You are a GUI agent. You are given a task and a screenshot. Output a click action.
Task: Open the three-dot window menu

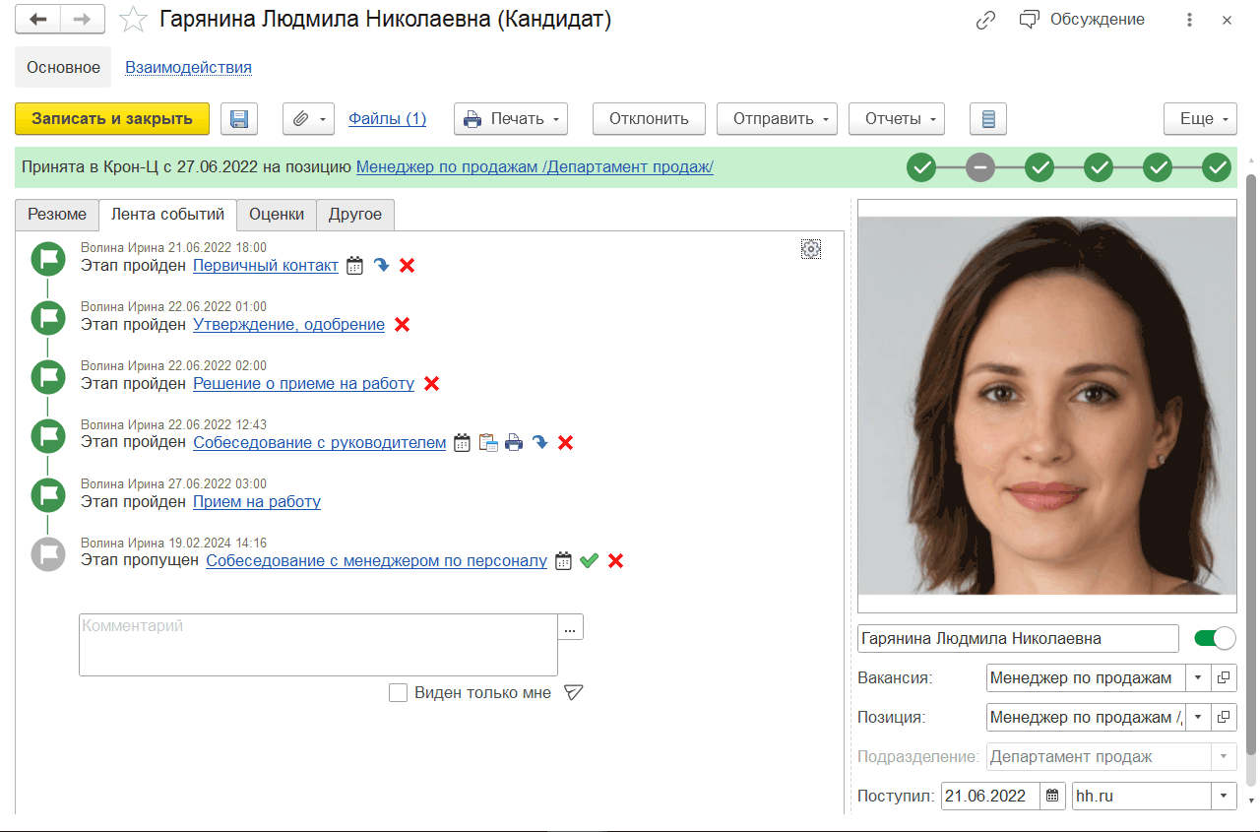(1190, 20)
